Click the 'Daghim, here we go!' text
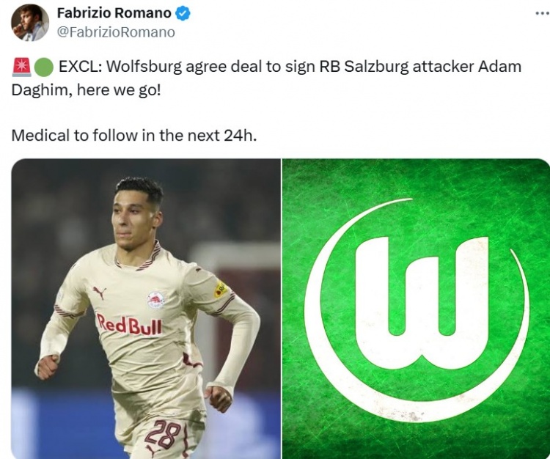 click(x=86, y=90)
